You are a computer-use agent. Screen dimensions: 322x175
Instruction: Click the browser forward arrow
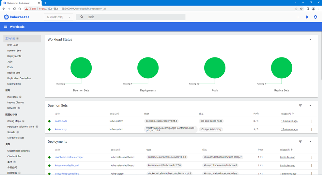pyautogui.click(x=9, y=9)
